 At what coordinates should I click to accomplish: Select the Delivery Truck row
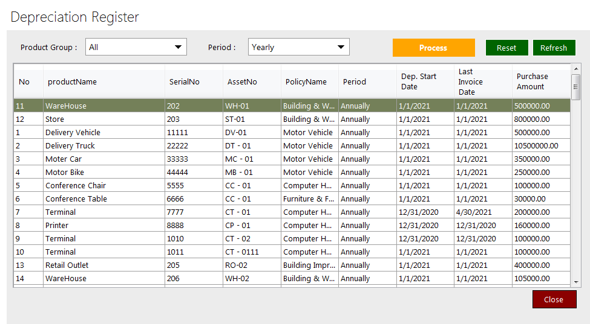(70, 146)
